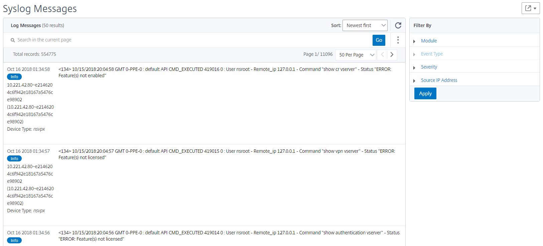Select the Oct 16 2018 01:34:57 timestamp
543x246 pixels.
[x=28, y=151]
